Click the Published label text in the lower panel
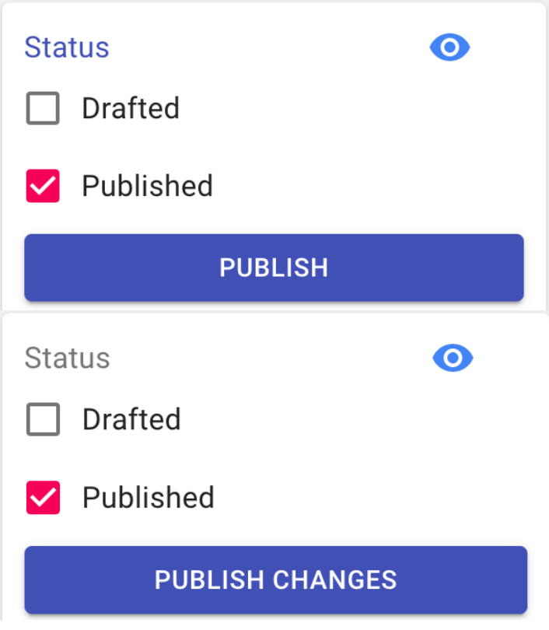The width and height of the screenshot is (549, 630). (148, 498)
